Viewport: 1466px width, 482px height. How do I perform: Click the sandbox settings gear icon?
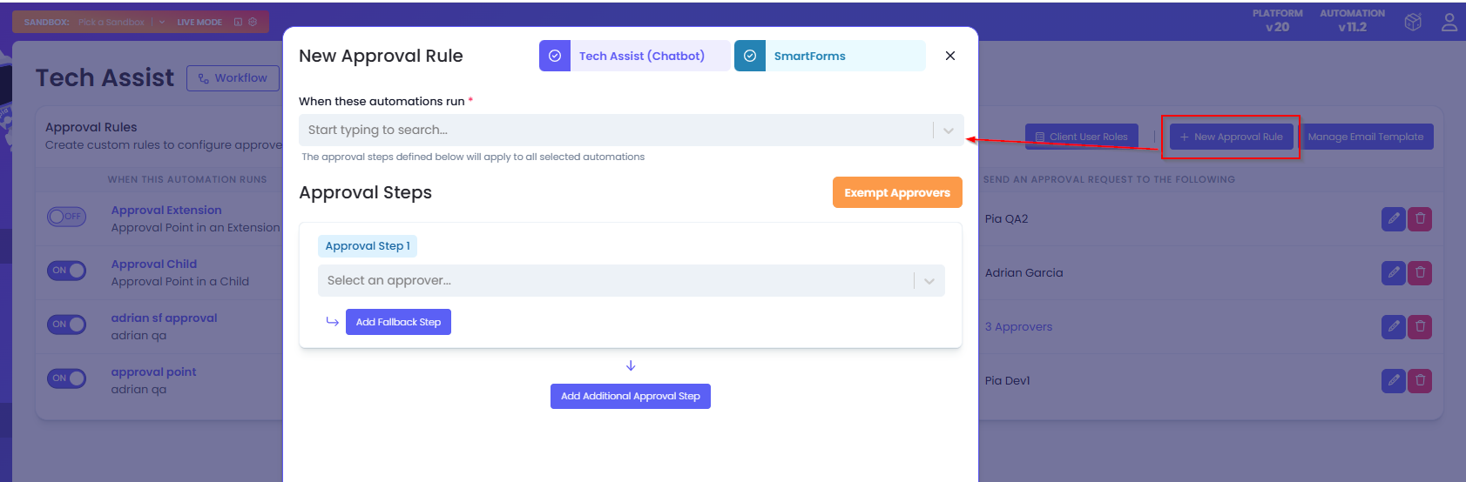(x=253, y=22)
